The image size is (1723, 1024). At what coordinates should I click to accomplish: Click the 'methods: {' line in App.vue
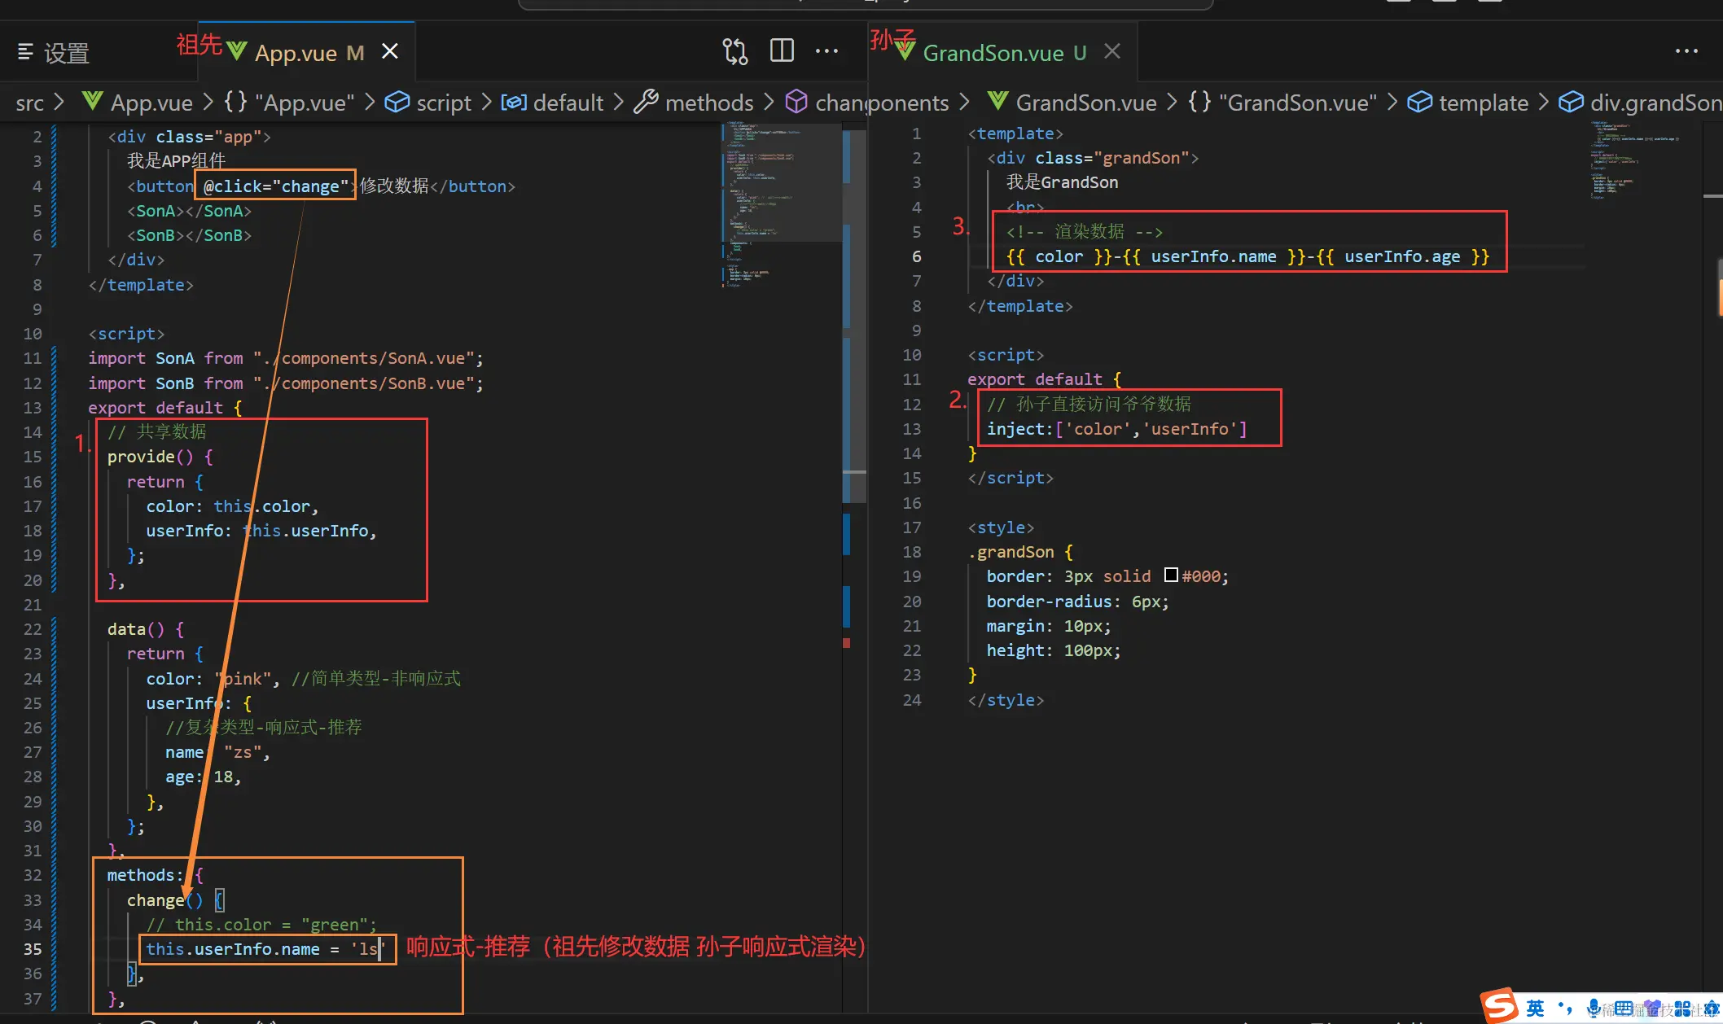156,875
